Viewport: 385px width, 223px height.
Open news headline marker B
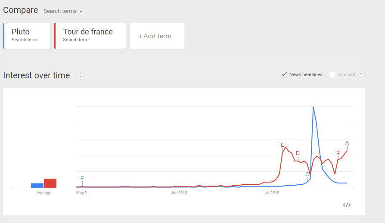(338, 152)
